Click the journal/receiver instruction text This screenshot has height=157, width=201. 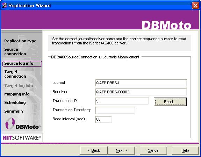pyautogui.click(x=119, y=41)
